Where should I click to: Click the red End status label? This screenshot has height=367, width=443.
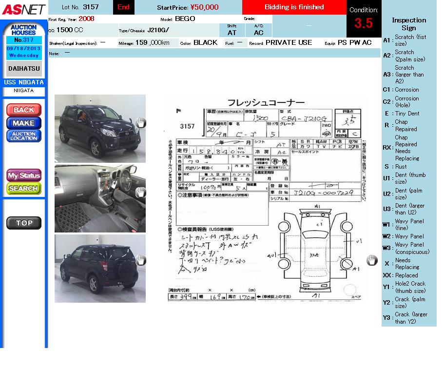tap(123, 7)
